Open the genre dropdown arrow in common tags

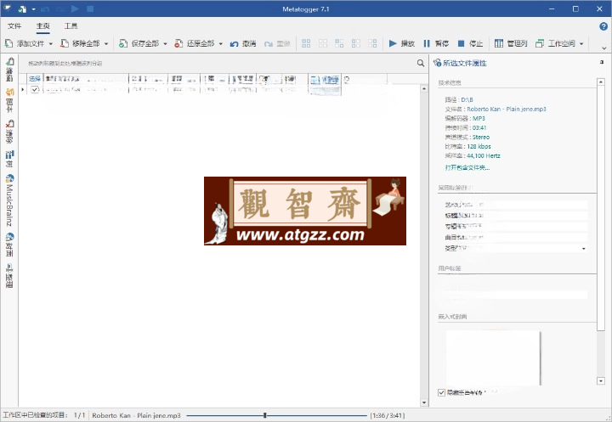[583, 249]
